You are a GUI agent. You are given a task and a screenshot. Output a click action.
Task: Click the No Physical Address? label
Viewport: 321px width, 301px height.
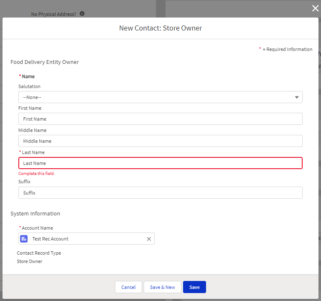(53, 14)
